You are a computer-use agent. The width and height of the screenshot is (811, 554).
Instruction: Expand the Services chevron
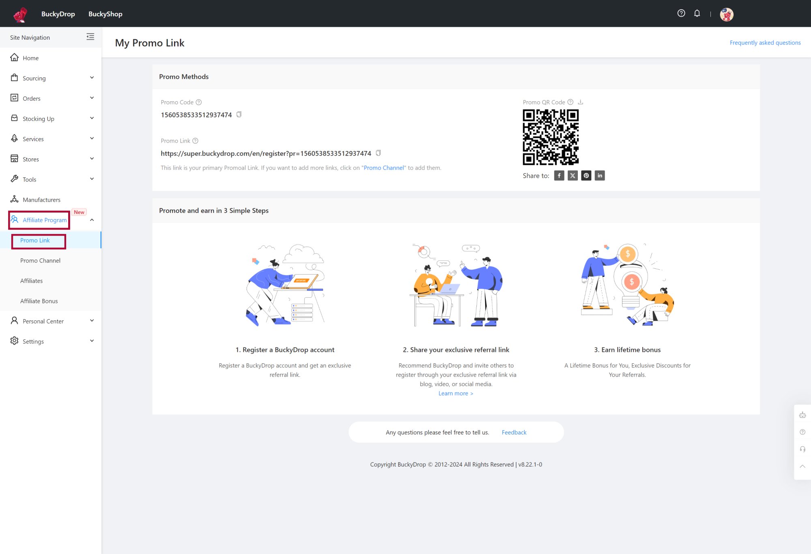coord(92,138)
